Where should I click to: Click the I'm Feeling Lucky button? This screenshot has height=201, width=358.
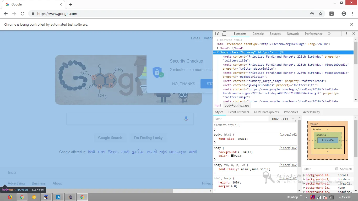pyautogui.click(x=148, y=138)
